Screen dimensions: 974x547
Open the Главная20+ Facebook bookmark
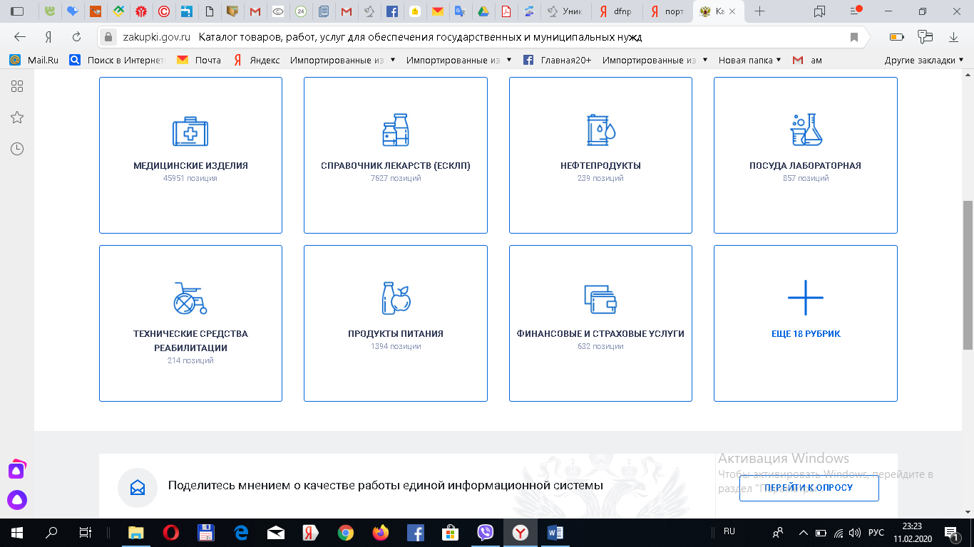[558, 61]
